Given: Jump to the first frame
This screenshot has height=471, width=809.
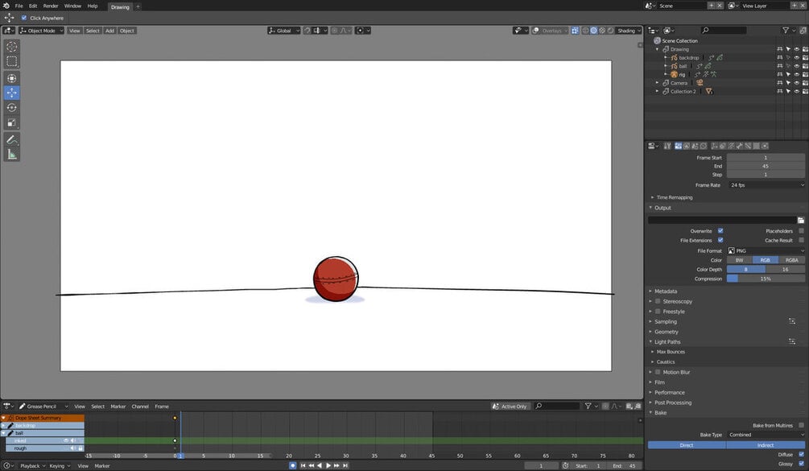Looking at the screenshot, I should (303, 465).
